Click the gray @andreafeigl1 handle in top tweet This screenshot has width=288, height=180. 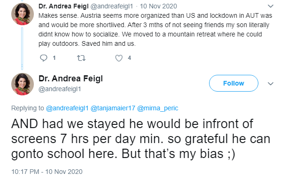tap(112, 6)
